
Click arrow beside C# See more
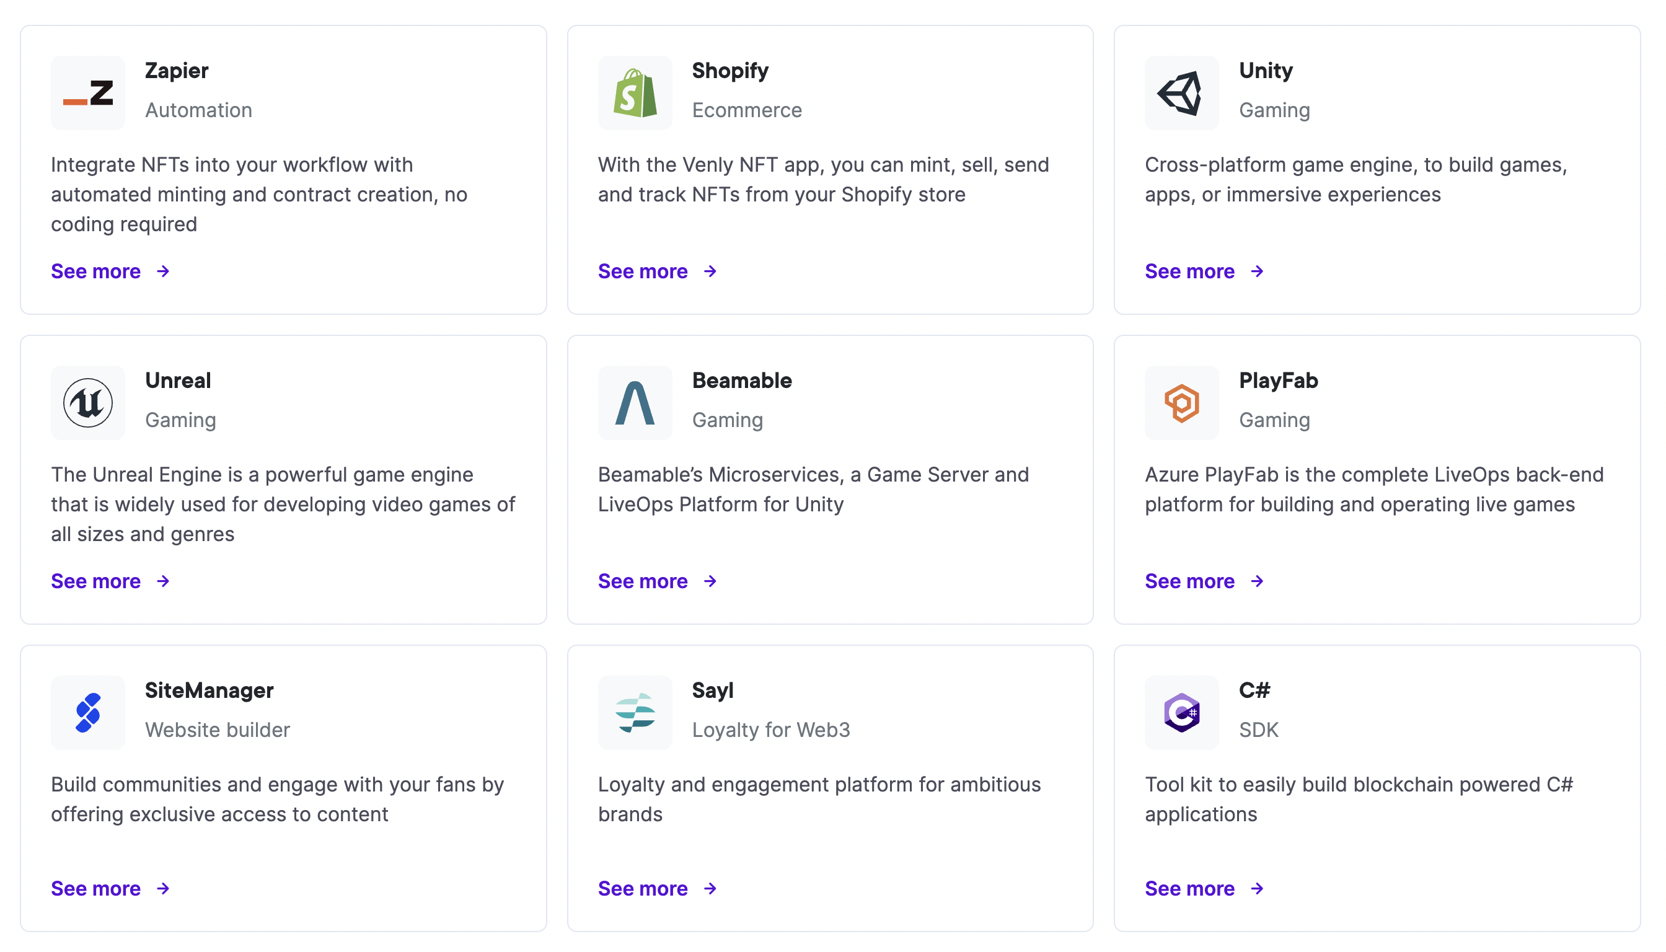pos(1257,889)
